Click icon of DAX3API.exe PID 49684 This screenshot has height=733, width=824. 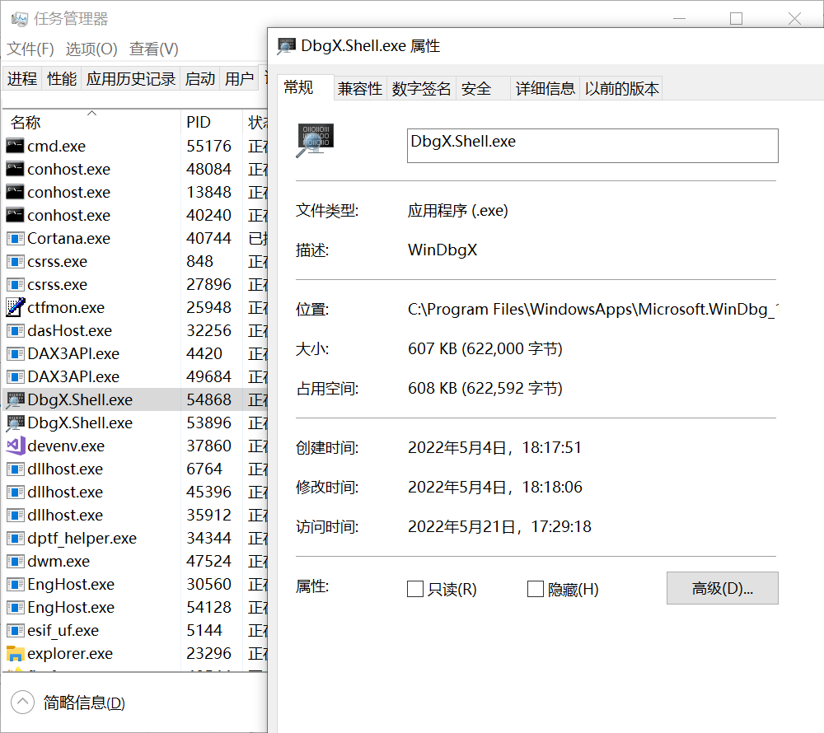click(15, 377)
